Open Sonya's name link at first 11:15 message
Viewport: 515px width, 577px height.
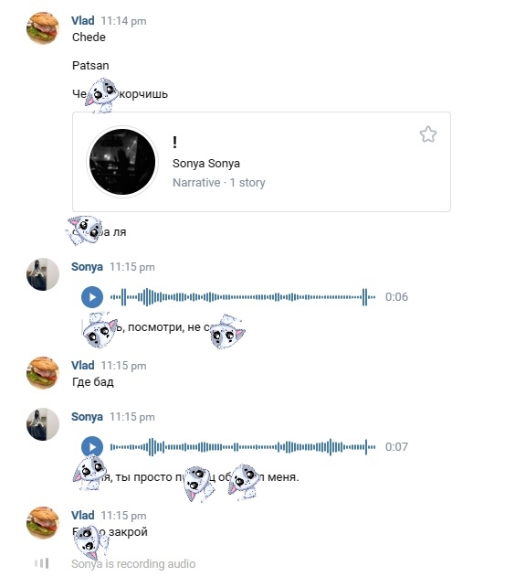[x=87, y=267]
